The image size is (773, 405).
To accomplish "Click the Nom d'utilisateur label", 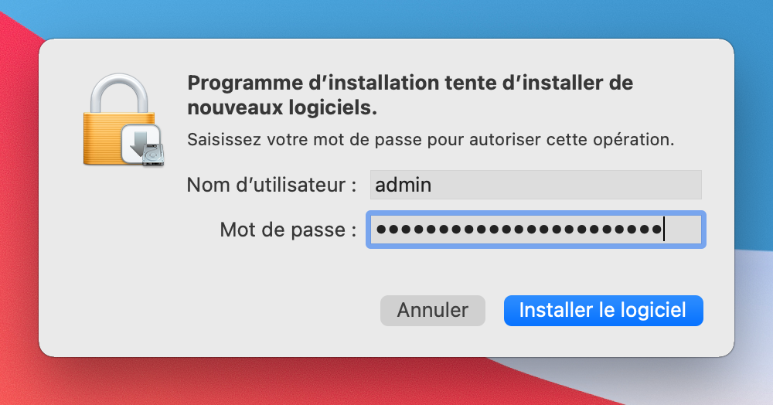I will coord(271,185).
